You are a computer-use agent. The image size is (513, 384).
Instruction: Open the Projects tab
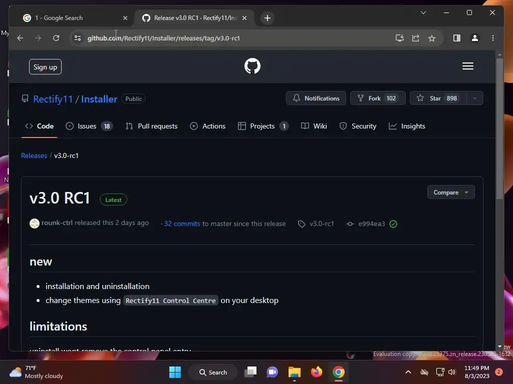pos(263,126)
